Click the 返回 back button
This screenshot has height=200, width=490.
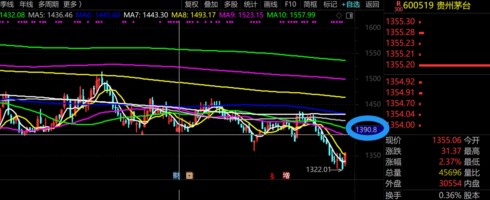coord(372,5)
